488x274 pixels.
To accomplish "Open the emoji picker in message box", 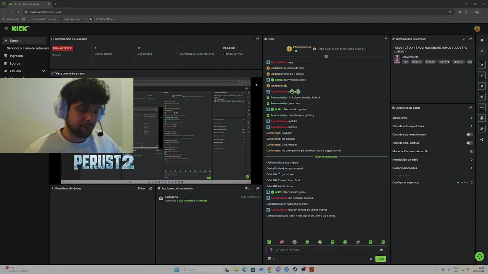I will 381,250.
